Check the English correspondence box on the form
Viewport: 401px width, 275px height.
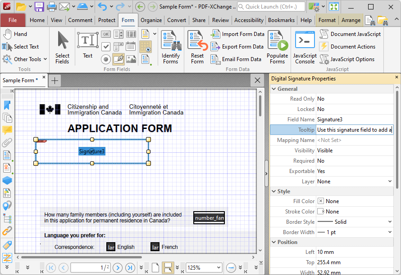pyautogui.click(x=111, y=247)
